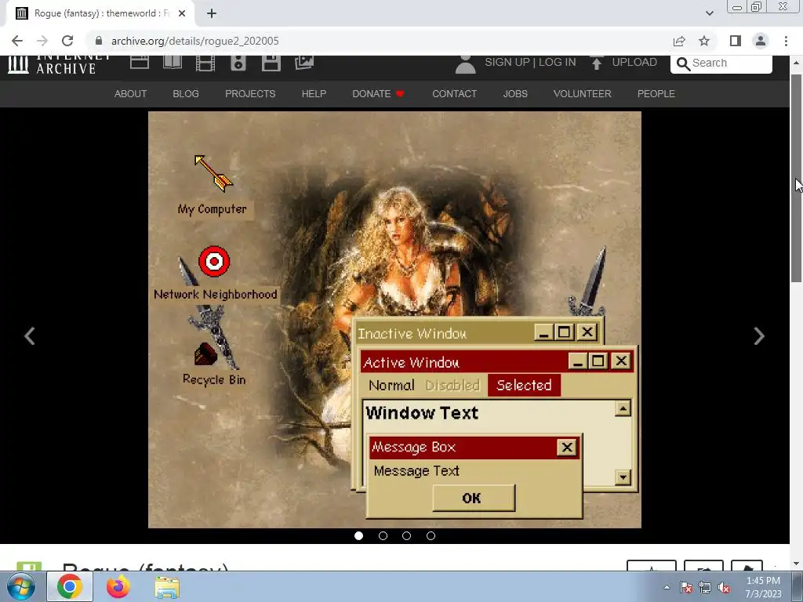Select the first carousel dot

pos(358,535)
